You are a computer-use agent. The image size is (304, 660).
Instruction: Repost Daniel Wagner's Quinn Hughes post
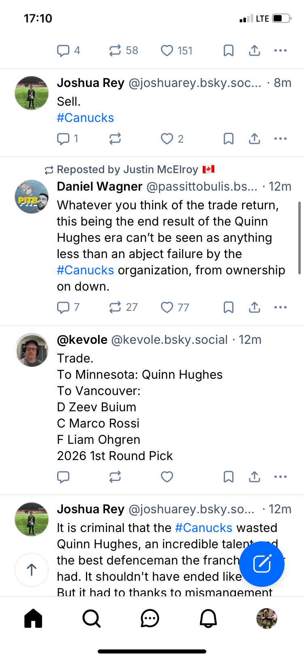pyautogui.click(x=115, y=308)
